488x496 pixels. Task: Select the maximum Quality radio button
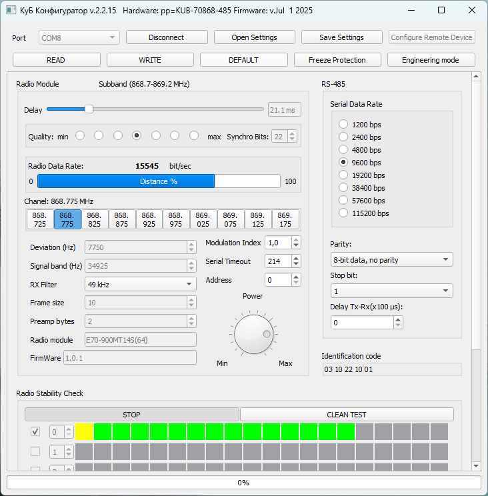click(194, 135)
